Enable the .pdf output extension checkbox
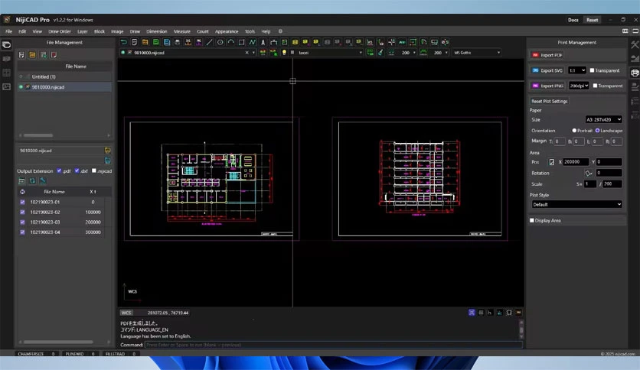Screen dimensions: 640x370 coord(59,170)
